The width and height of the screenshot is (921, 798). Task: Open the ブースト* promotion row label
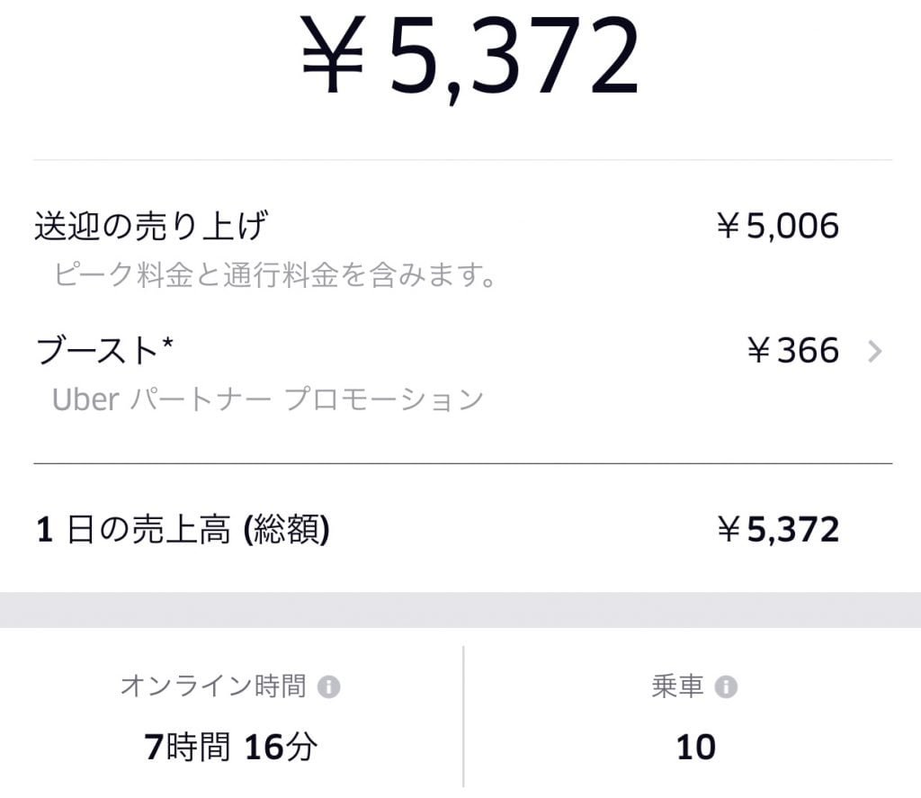[103, 351]
